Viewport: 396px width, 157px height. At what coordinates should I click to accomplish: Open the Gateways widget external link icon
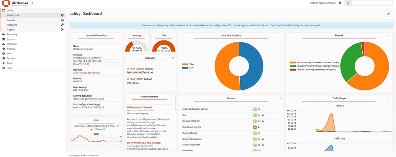coord(173,58)
